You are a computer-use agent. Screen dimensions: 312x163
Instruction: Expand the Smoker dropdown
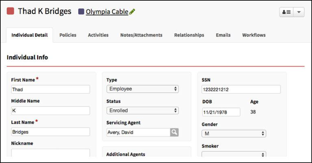tap(234, 154)
